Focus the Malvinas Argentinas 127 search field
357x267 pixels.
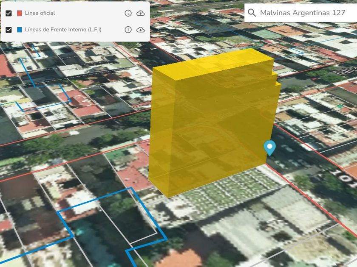click(x=303, y=13)
